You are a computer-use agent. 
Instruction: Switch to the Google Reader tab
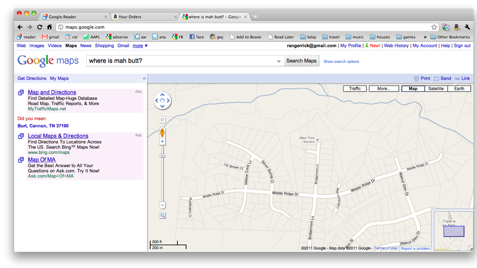[75, 17]
